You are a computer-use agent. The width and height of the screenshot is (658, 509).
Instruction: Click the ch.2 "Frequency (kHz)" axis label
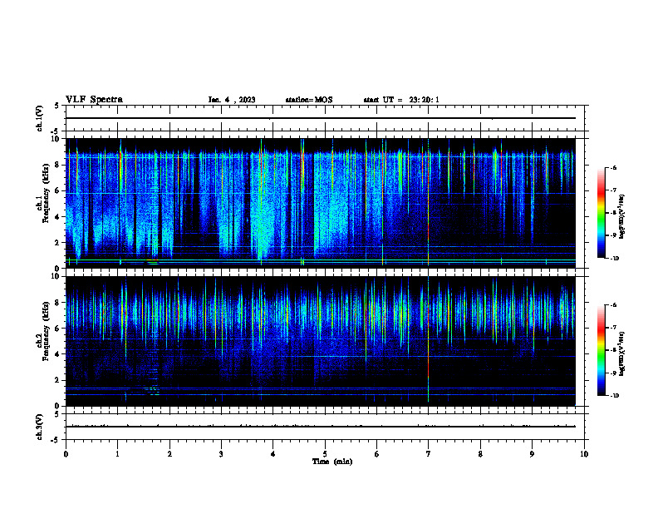click(46, 331)
